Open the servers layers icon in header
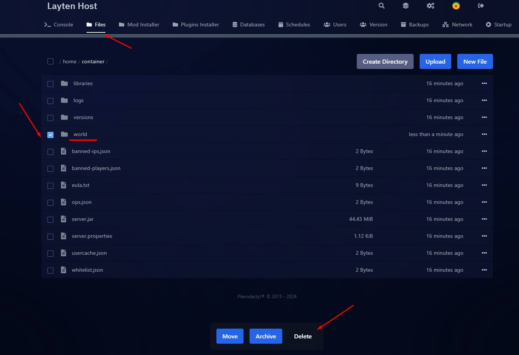This screenshot has width=519, height=355. 405,6
